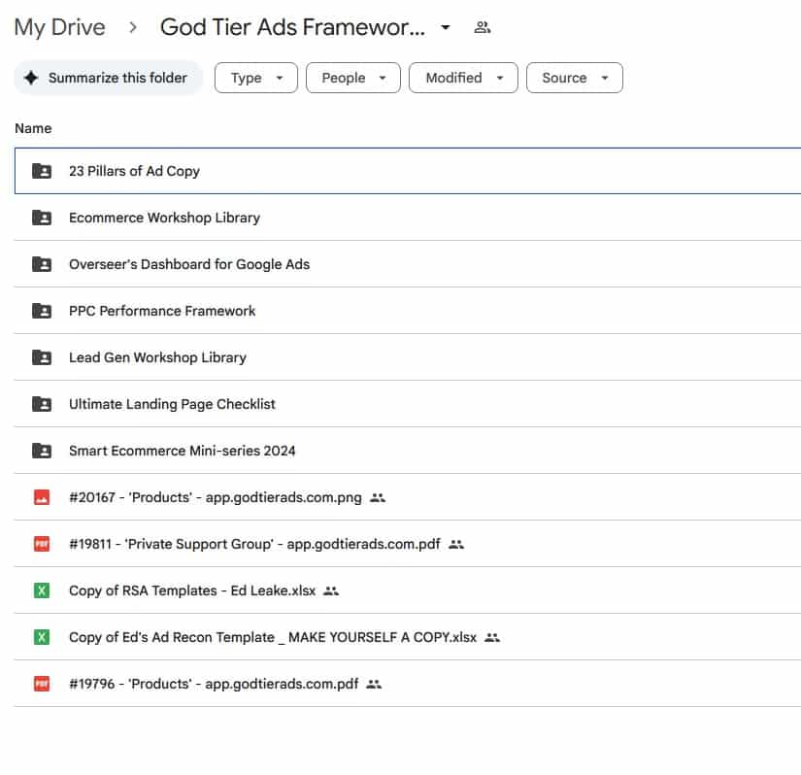Click the folder icon for Overseer's Dashboard for Google Ads

click(x=40, y=264)
